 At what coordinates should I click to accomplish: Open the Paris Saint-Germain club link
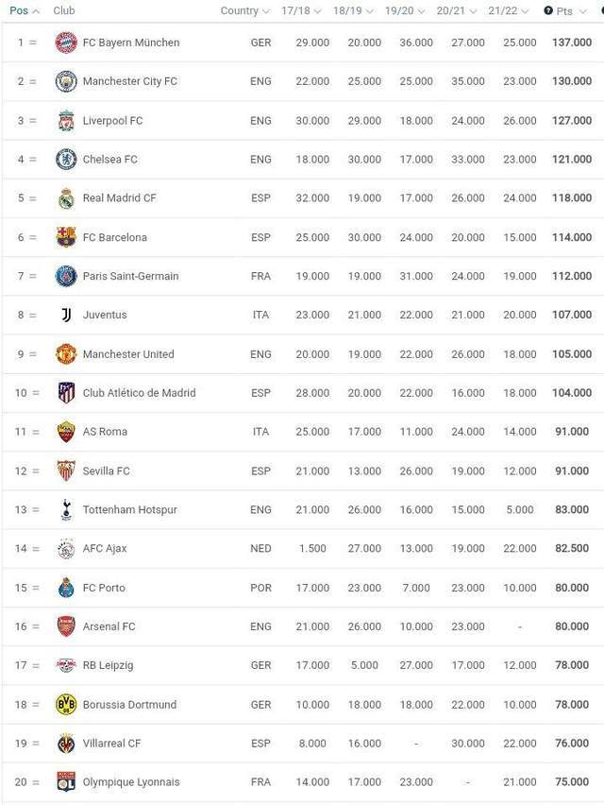pyautogui.click(x=131, y=276)
